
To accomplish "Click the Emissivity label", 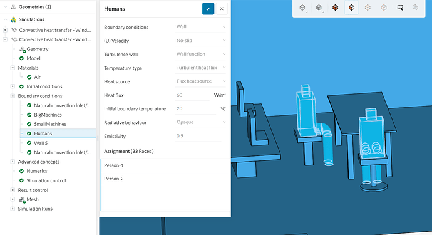I will [x=115, y=136].
